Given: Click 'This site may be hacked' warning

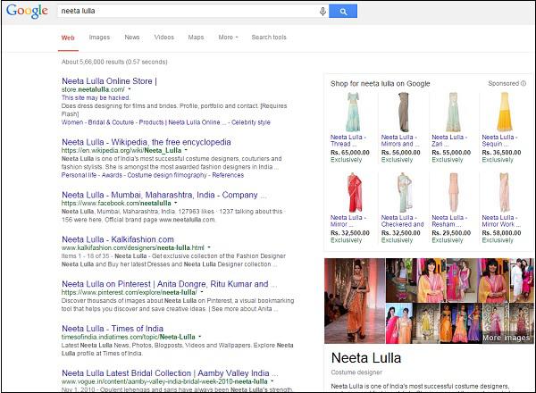Looking at the screenshot, I should coord(96,97).
